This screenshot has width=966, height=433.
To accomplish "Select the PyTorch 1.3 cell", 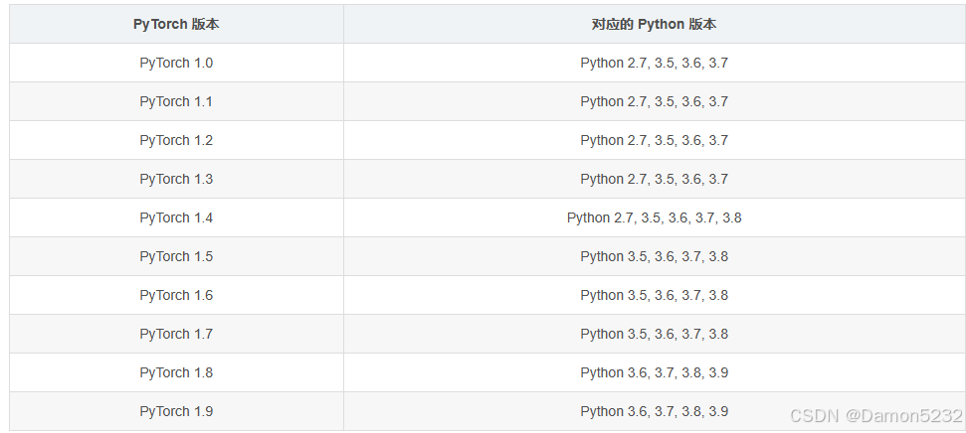I will coord(176,179).
